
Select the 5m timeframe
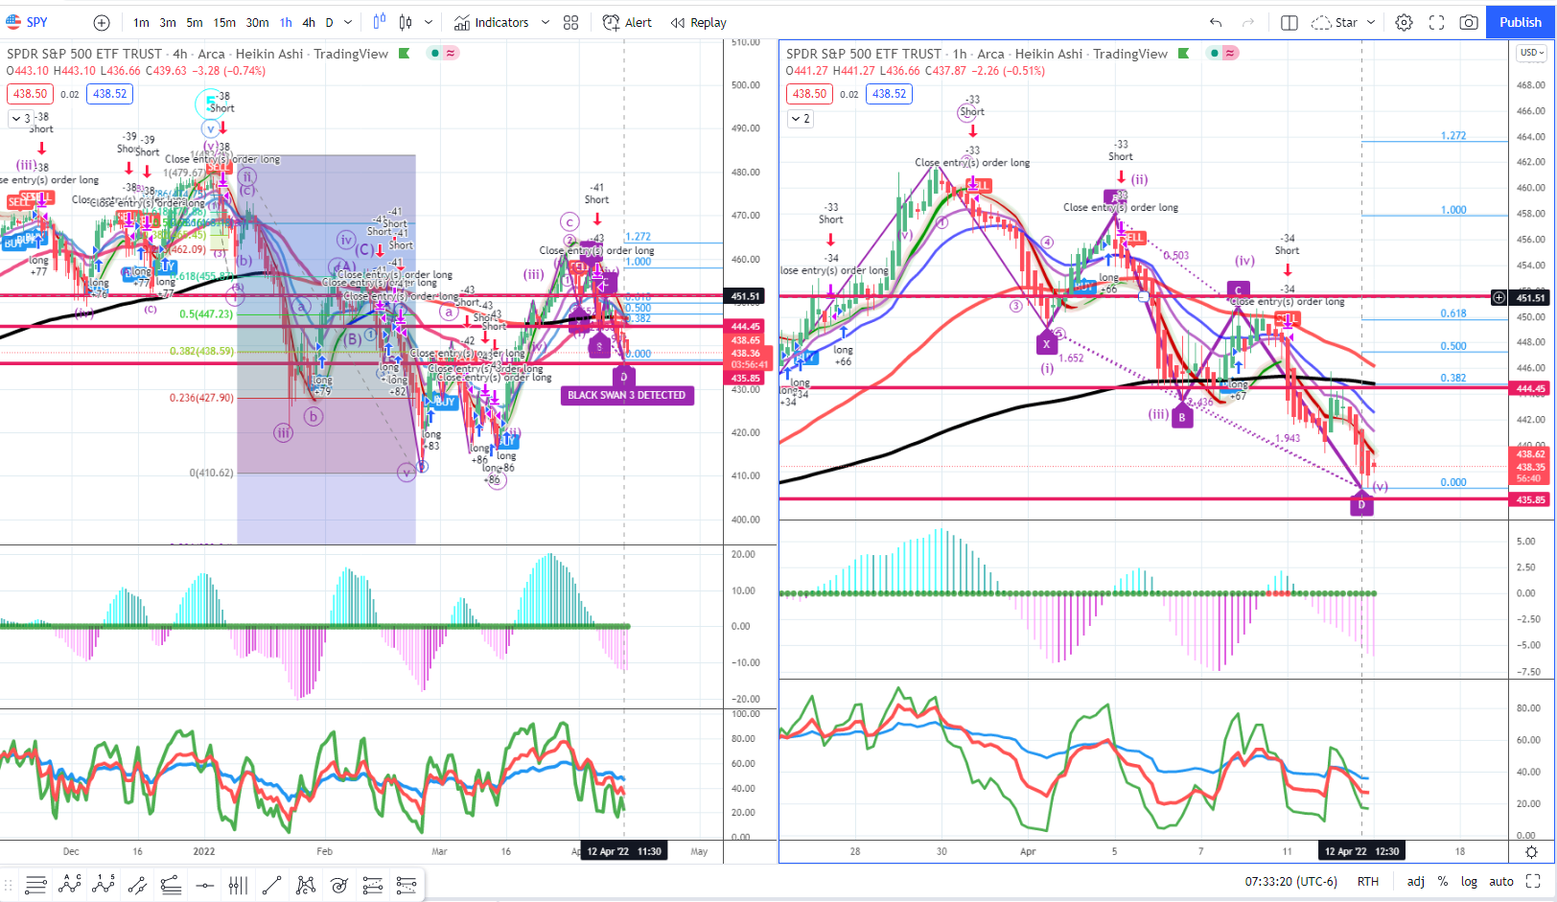pyautogui.click(x=195, y=22)
